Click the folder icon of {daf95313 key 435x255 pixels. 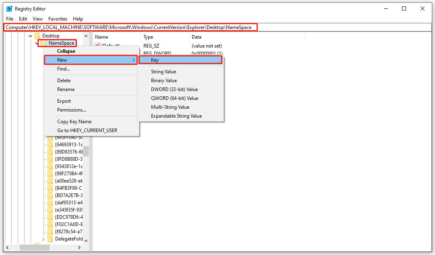tap(50, 203)
